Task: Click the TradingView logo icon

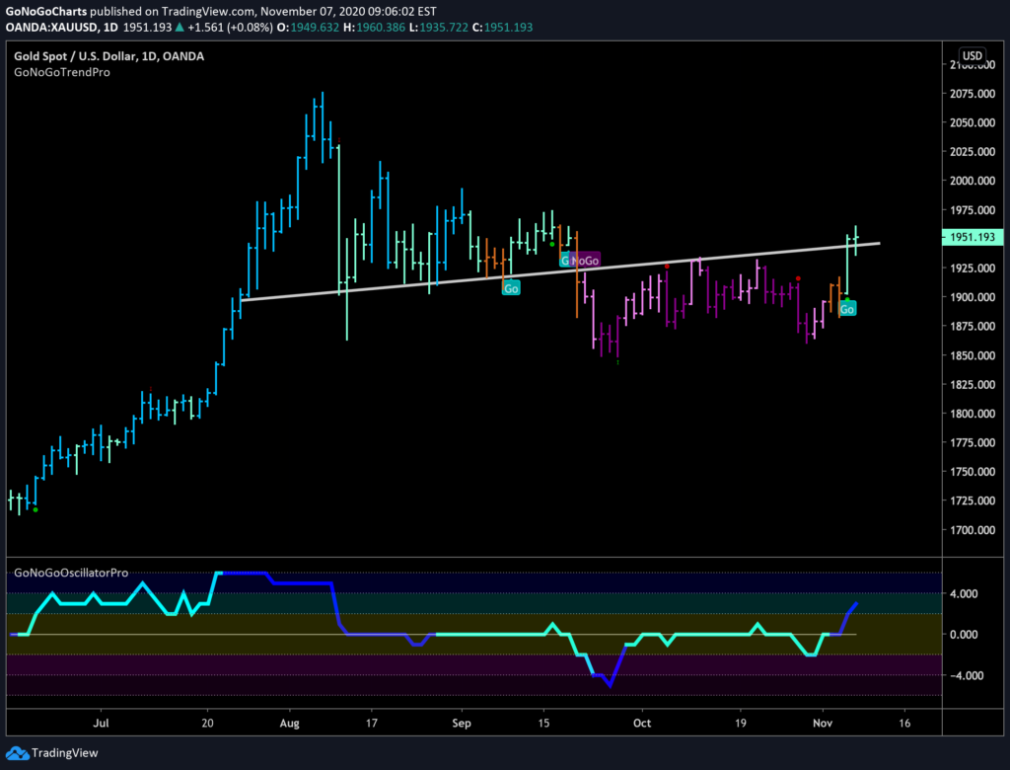Action: [x=18, y=753]
